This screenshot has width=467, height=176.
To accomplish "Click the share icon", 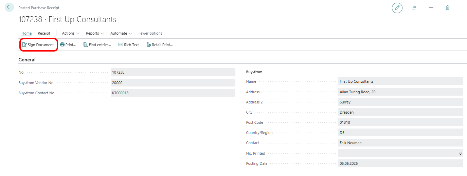I will coord(414,8).
